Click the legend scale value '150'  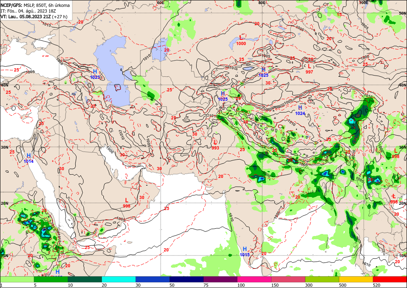(x=275, y=286)
